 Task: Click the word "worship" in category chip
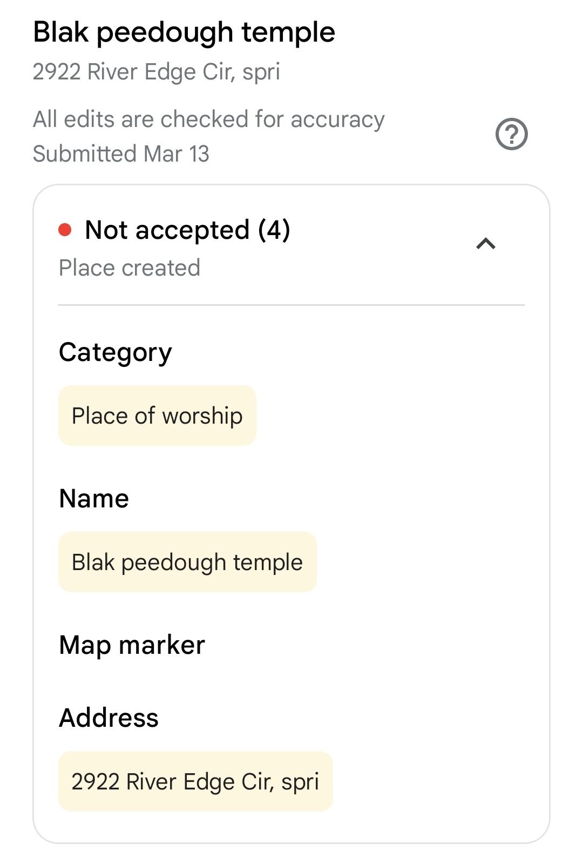coord(202,416)
